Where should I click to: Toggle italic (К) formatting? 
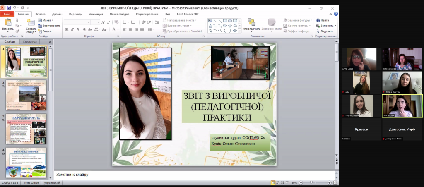(72, 29)
